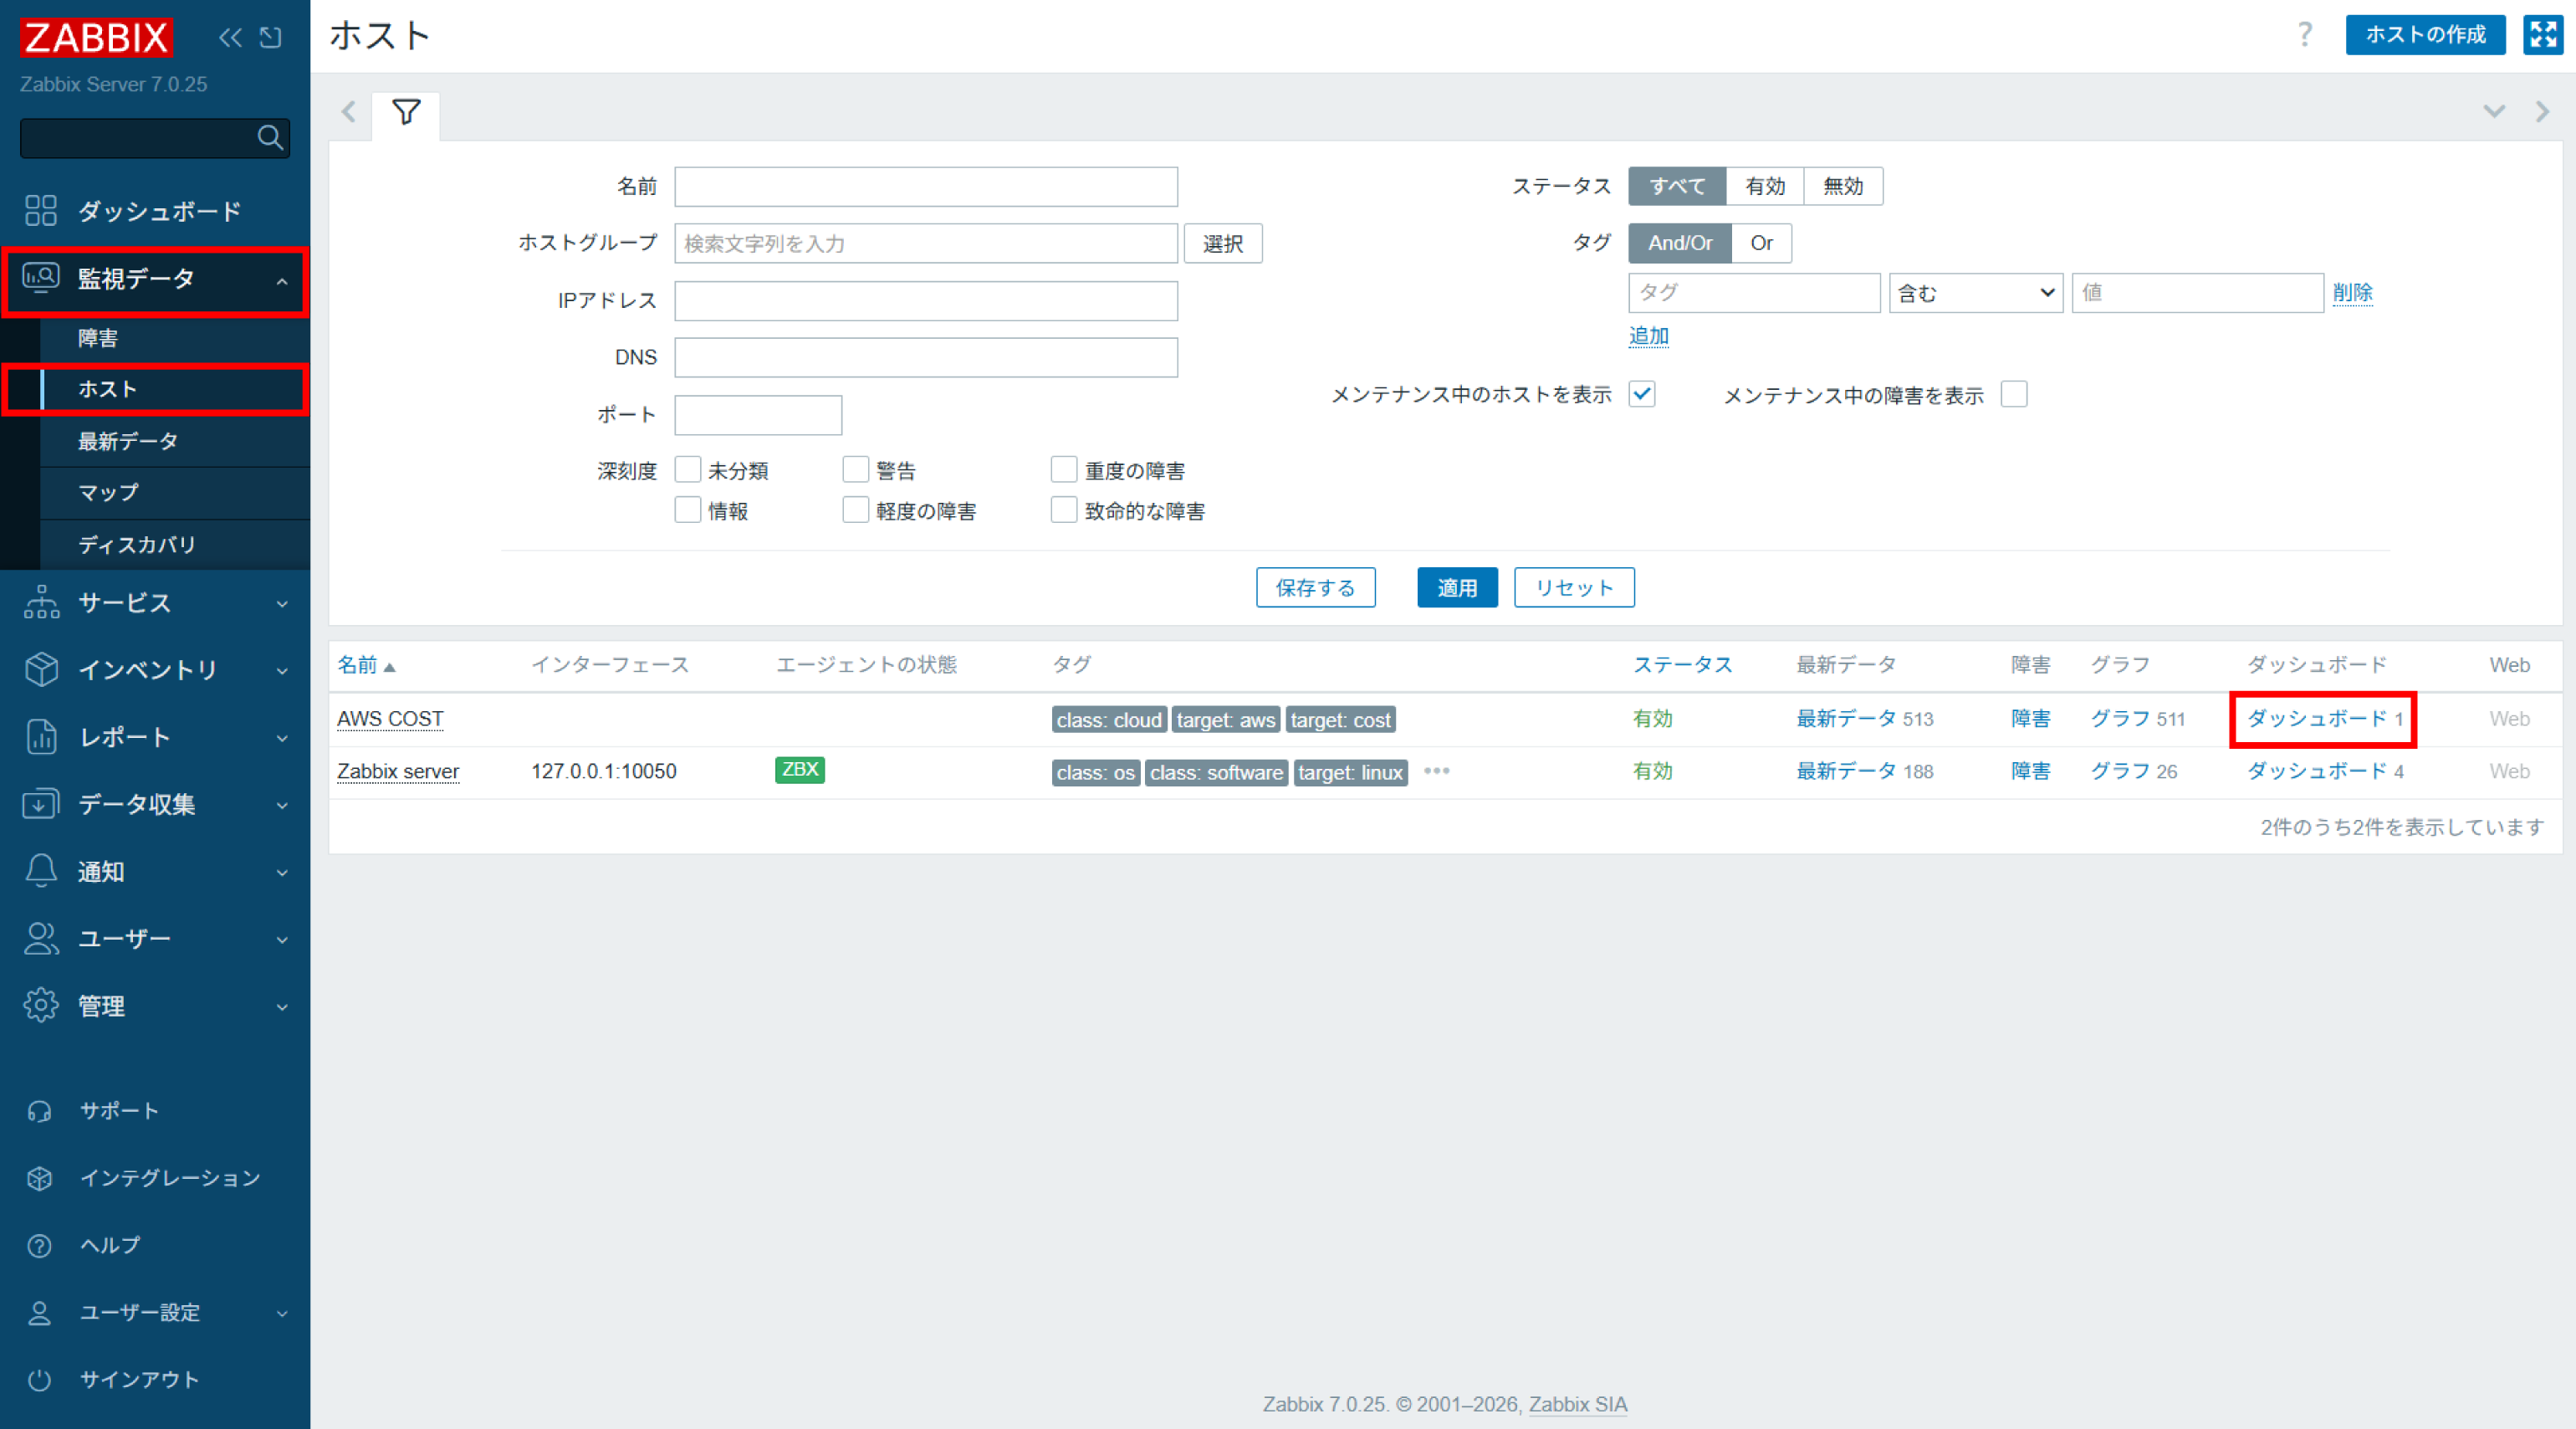Image resolution: width=2576 pixels, height=1429 pixels.
Task: Check the 致命的な障害 severity checkbox
Action: pos(1063,510)
